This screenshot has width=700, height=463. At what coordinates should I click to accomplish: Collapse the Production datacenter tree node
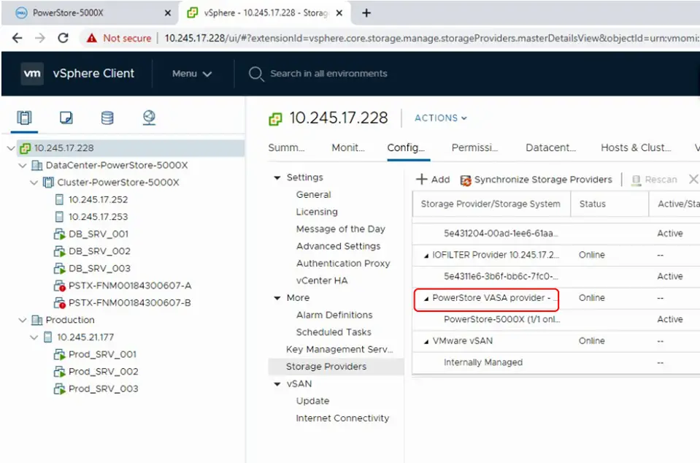tap(23, 320)
